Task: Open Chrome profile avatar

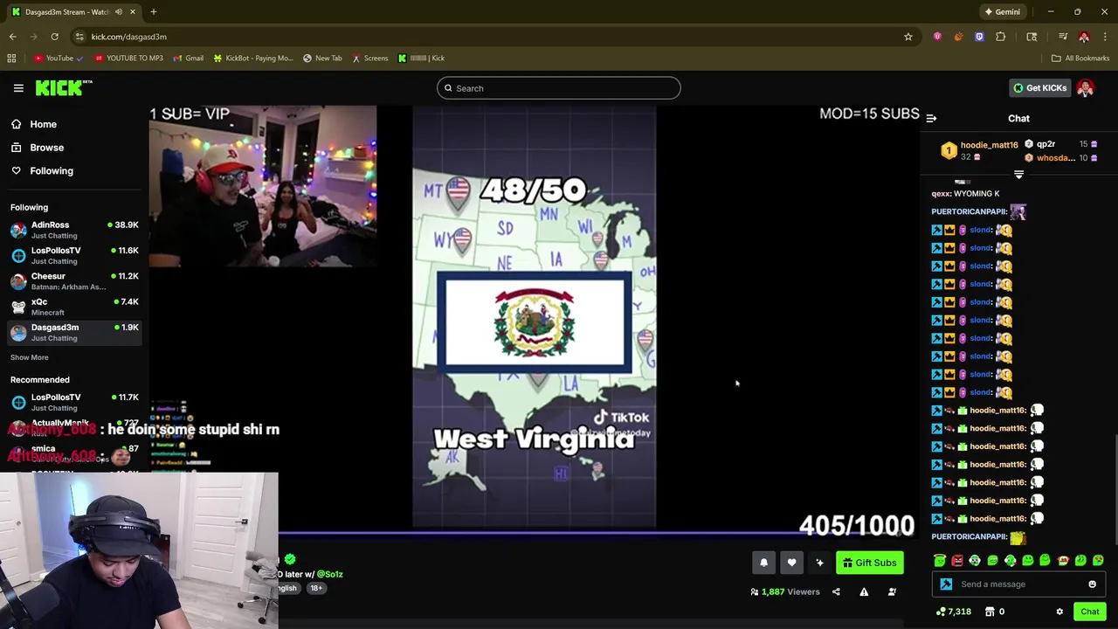Action: pos(1084,37)
